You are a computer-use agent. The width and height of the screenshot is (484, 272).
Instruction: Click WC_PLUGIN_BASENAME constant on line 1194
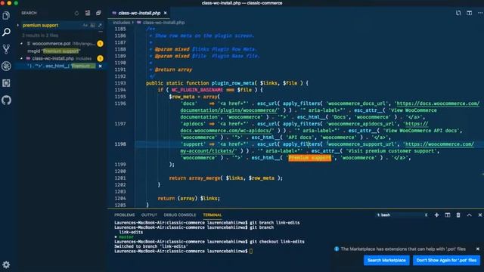pos(197,90)
